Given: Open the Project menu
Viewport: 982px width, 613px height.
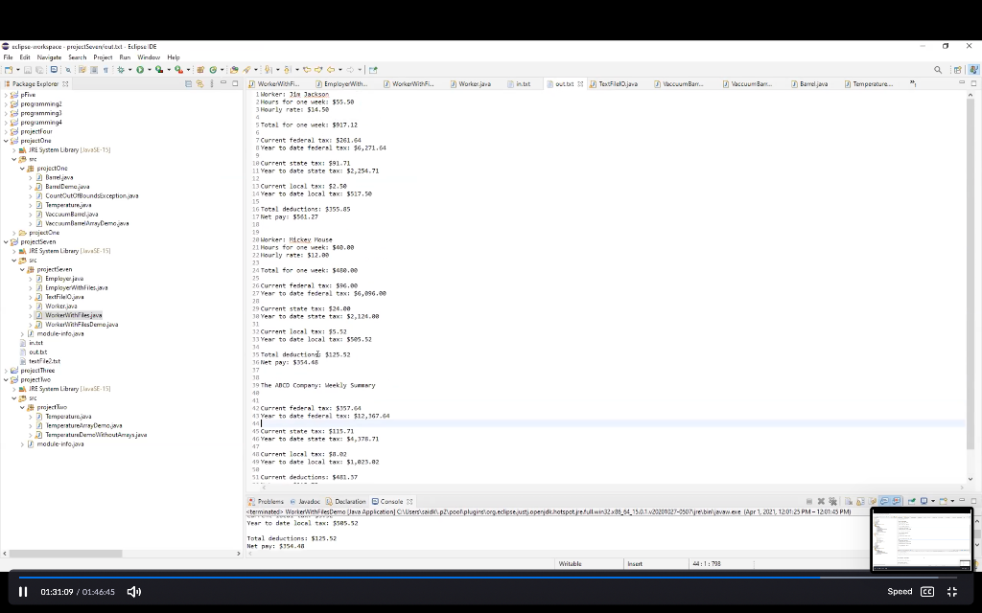Looking at the screenshot, I should pyautogui.click(x=103, y=57).
